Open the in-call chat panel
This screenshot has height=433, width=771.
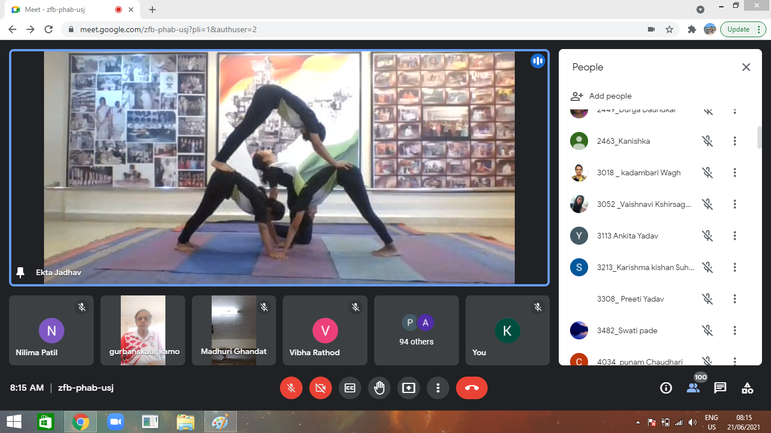(720, 388)
